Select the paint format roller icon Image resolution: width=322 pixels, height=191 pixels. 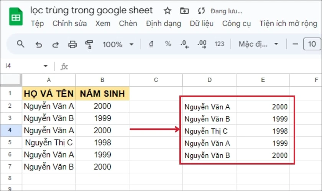pyautogui.click(x=89, y=44)
